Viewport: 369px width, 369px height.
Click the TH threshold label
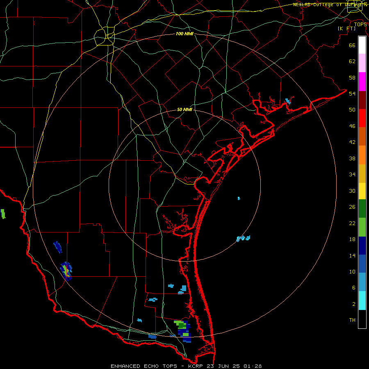pyautogui.click(x=352, y=320)
